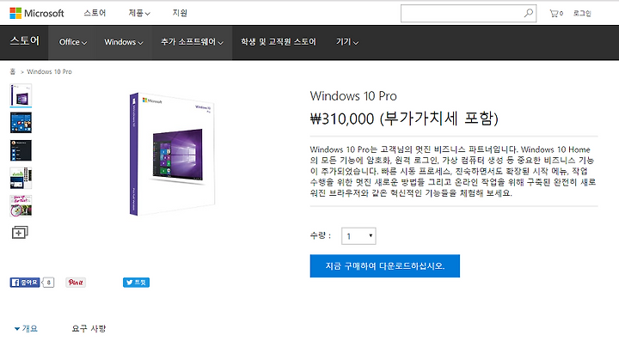Select the Start menu tiles thumbnail
Screen dimensions: 619x341
(x=21, y=123)
